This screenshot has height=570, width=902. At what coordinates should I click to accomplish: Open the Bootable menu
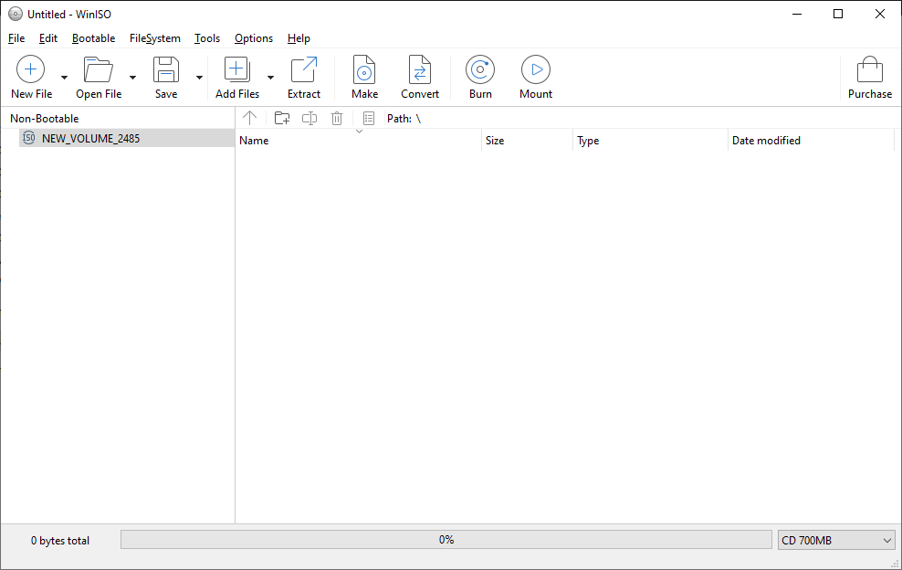coord(94,38)
